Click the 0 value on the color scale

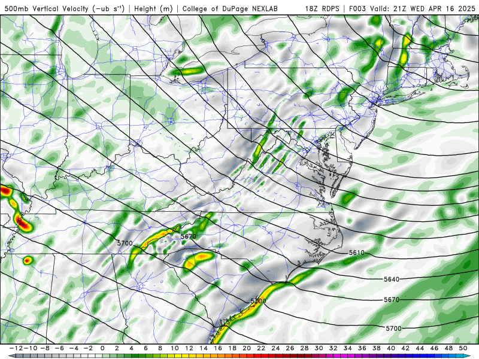tap(102, 348)
